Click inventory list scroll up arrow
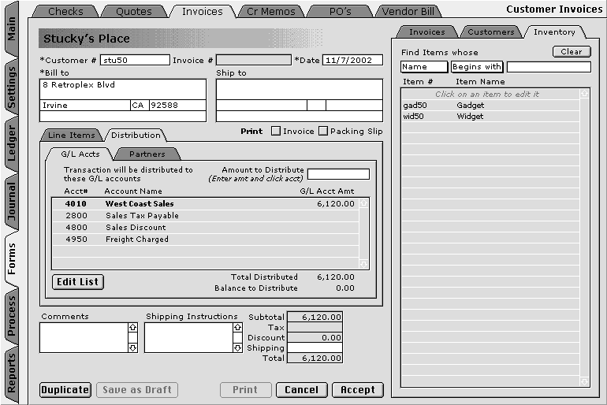The width and height of the screenshot is (607, 405). (584, 94)
